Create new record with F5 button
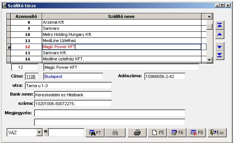234x143 pixels. tap(157, 133)
